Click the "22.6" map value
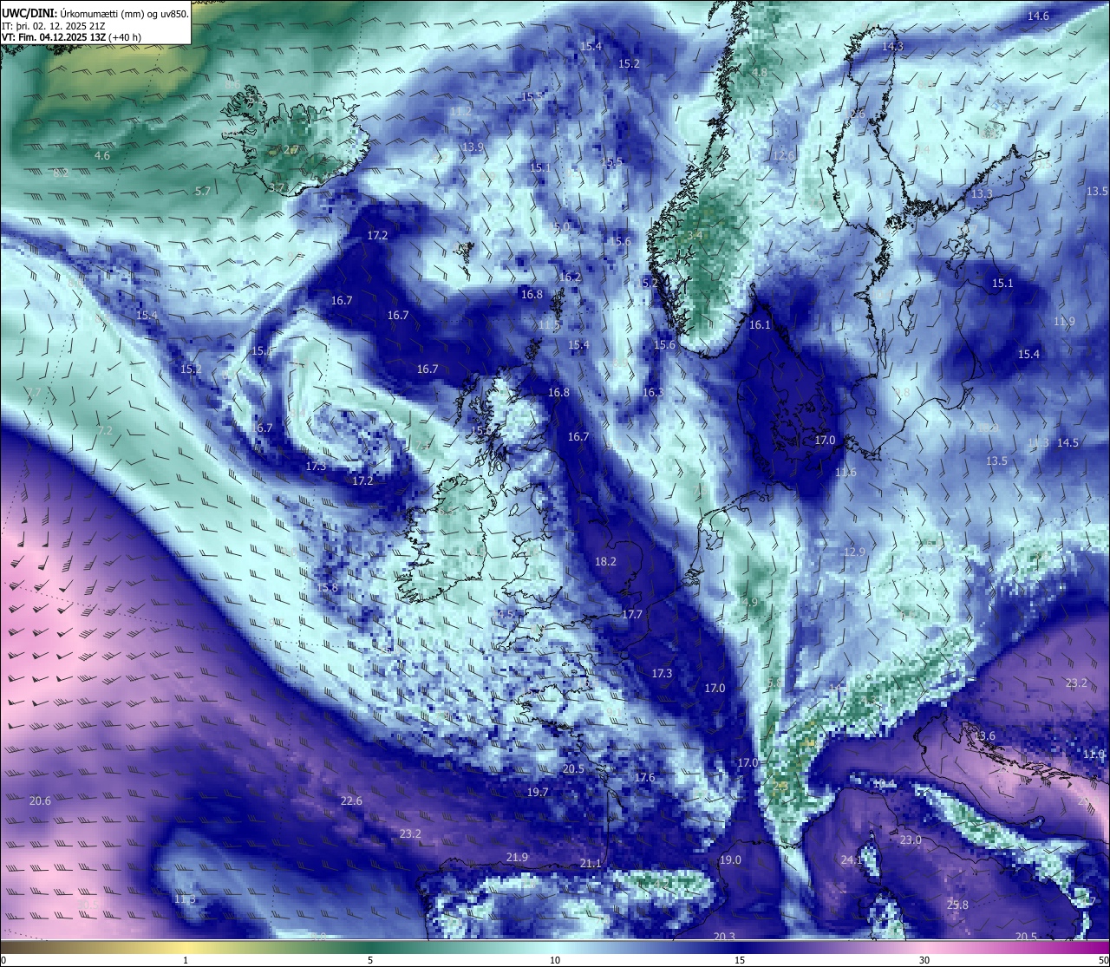This screenshot has width=1110, height=967. point(351,801)
